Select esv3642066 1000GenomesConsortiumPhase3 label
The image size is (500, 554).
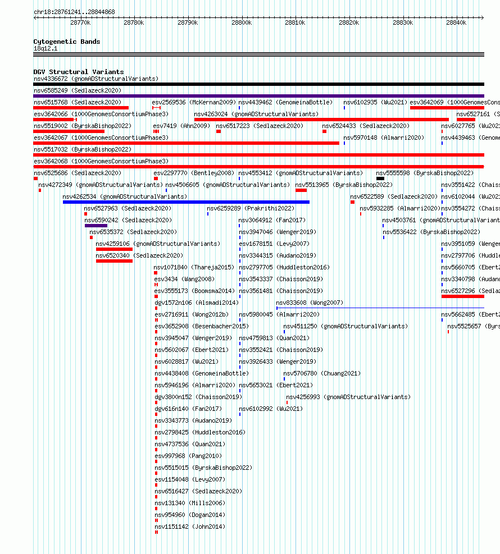coord(101,114)
